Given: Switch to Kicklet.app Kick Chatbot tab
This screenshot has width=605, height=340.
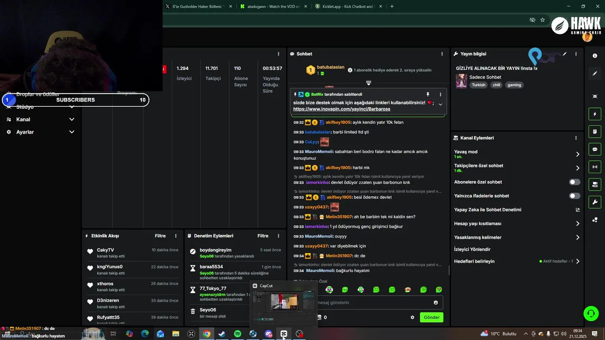Looking at the screenshot, I should click(349, 7).
